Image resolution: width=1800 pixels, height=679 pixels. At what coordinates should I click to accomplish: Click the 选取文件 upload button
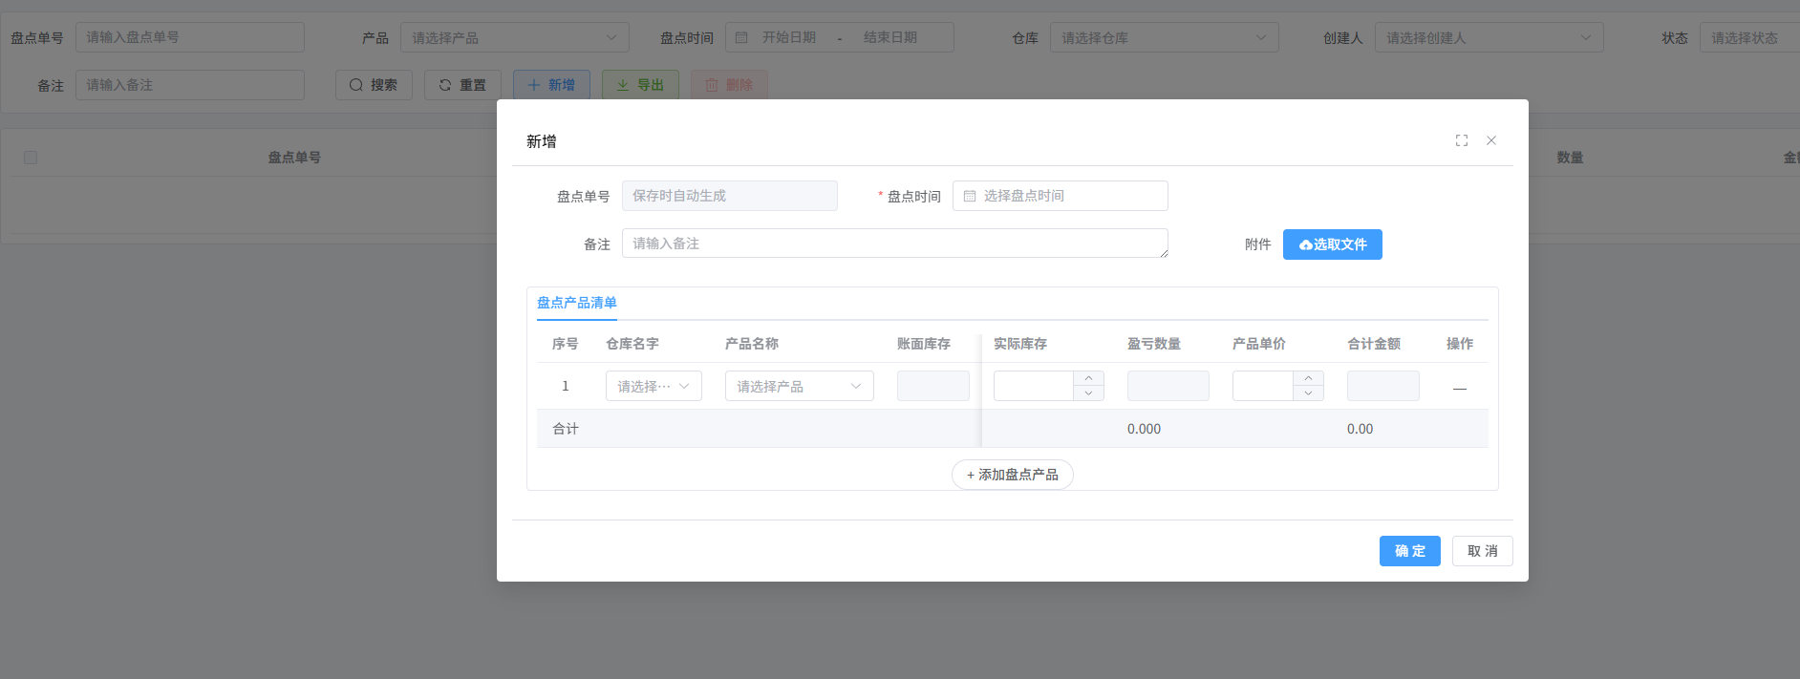(1333, 244)
